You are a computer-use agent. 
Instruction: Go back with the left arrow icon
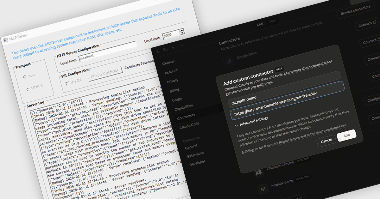click(x=174, y=48)
